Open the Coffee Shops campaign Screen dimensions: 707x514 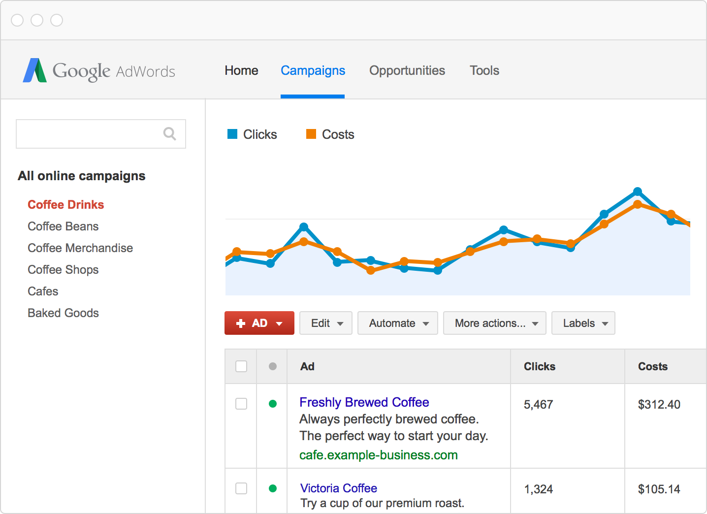click(63, 270)
